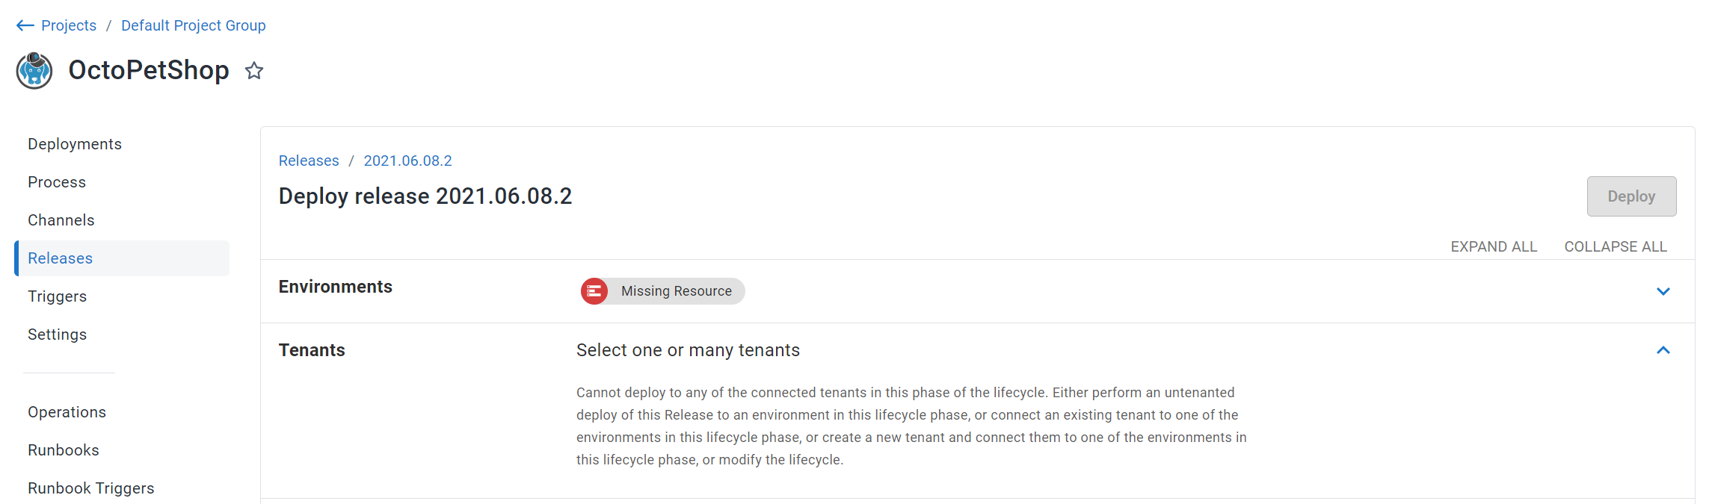Click EXPAND ALL

point(1494,246)
